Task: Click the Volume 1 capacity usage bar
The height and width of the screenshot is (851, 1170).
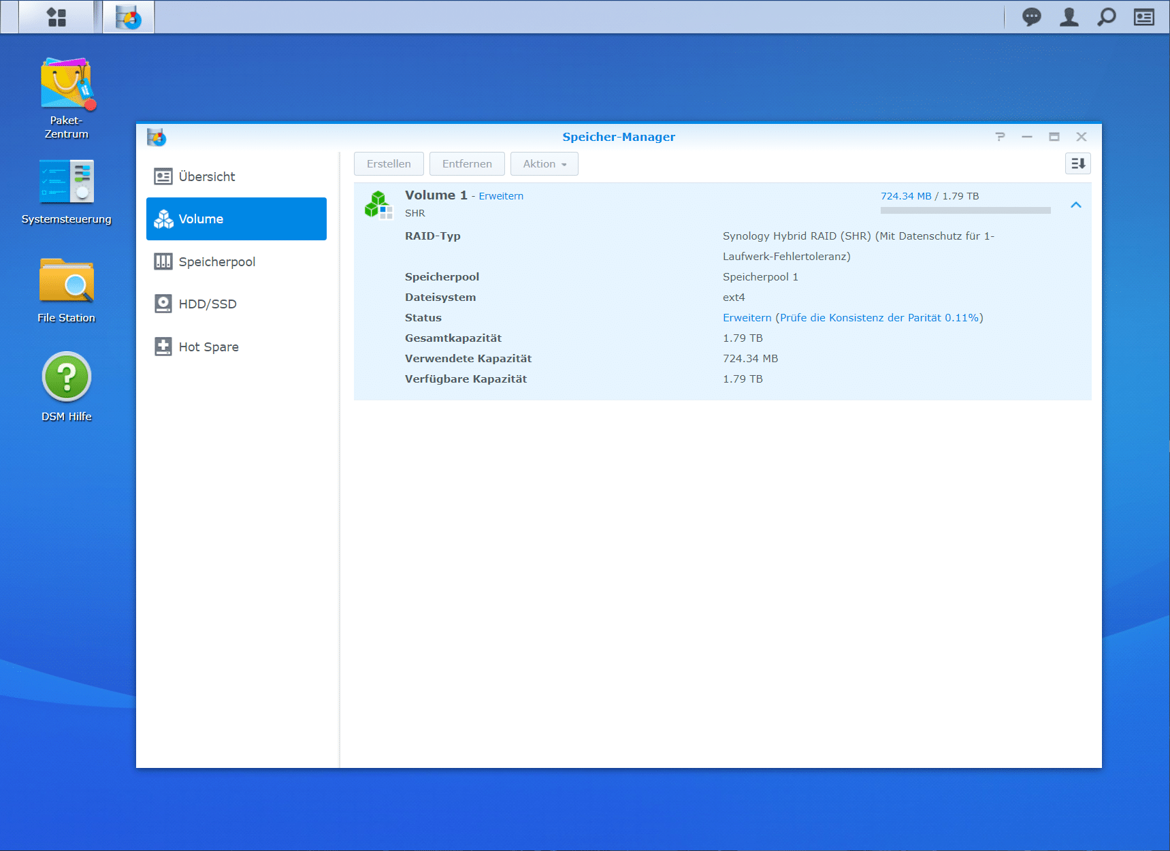Action: click(965, 211)
